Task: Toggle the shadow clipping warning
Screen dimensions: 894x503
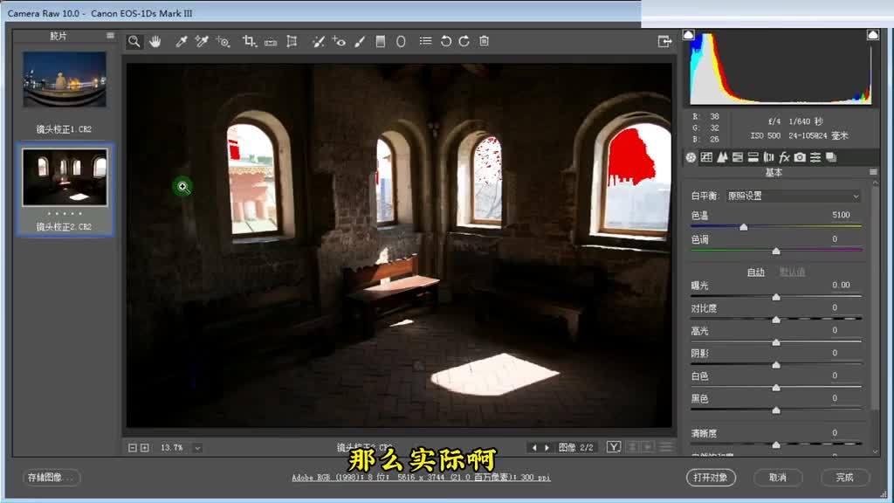Action: pyautogui.click(x=688, y=34)
